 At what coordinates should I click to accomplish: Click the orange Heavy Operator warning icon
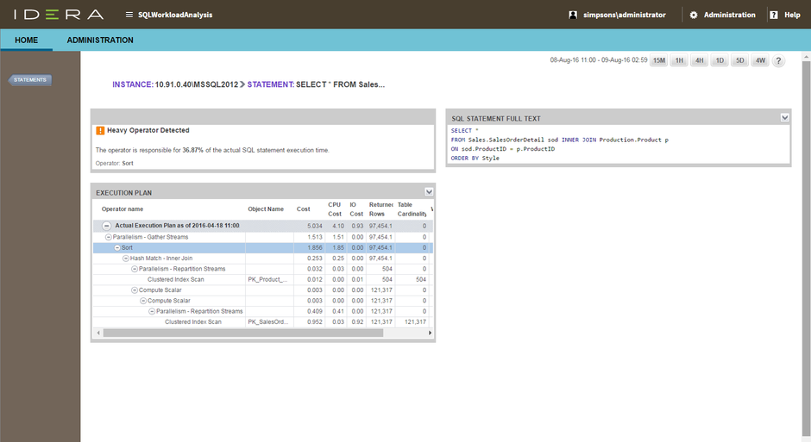(x=100, y=131)
